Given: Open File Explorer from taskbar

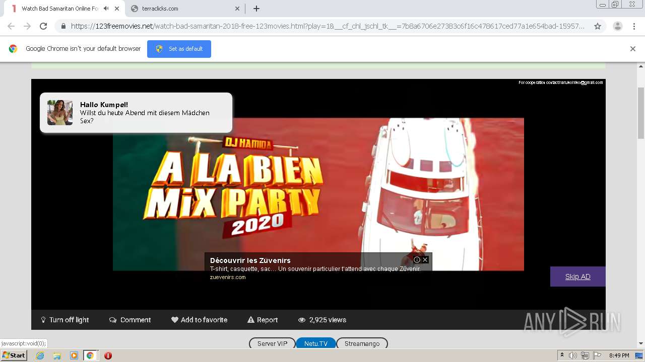Looking at the screenshot, I should pos(57,355).
